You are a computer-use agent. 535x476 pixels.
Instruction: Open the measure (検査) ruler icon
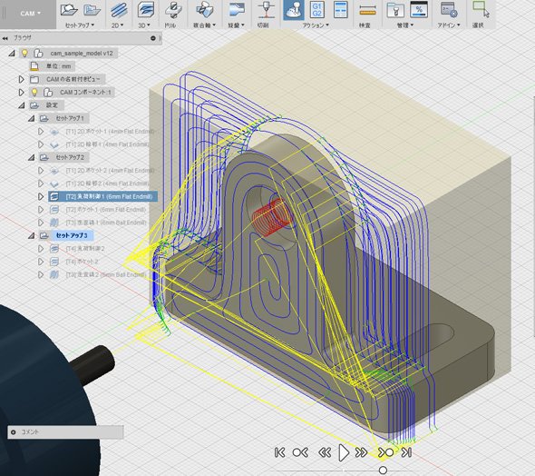pyautogui.click(x=367, y=10)
